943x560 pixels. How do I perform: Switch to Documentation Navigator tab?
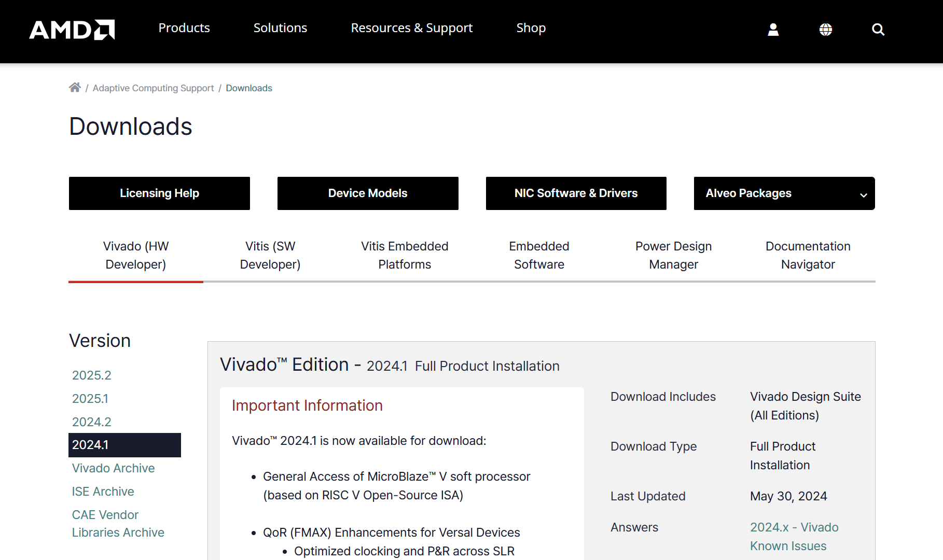tap(808, 255)
